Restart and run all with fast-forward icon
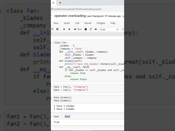The image size is (175, 131). (96, 29)
